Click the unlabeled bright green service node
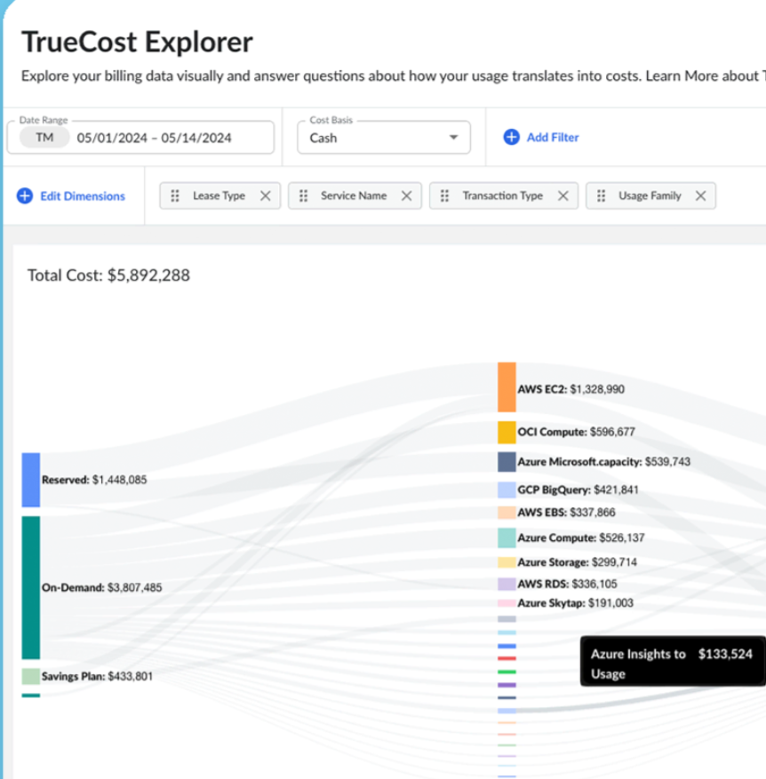The width and height of the screenshot is (766, 779). tap(507, 672)
